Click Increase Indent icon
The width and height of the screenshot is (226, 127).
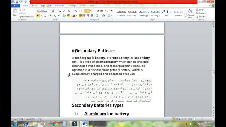coord(102,11)
